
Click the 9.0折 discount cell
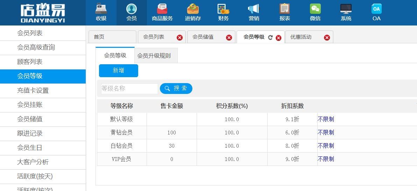pos(292,159)
